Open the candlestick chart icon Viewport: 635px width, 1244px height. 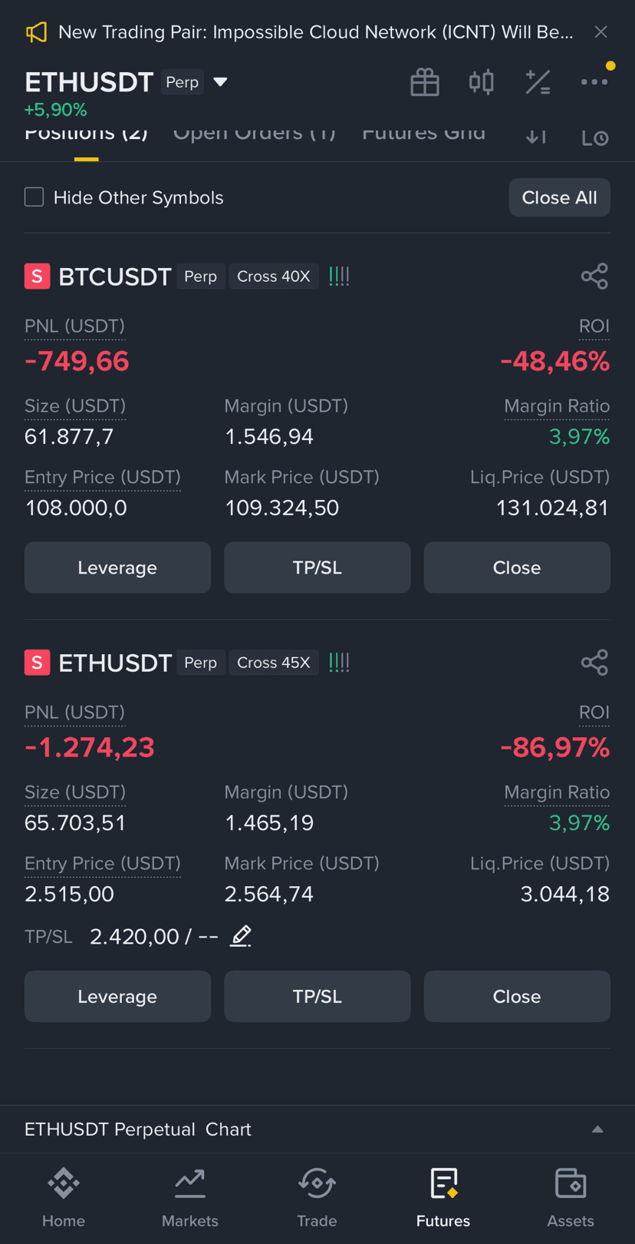481,82
